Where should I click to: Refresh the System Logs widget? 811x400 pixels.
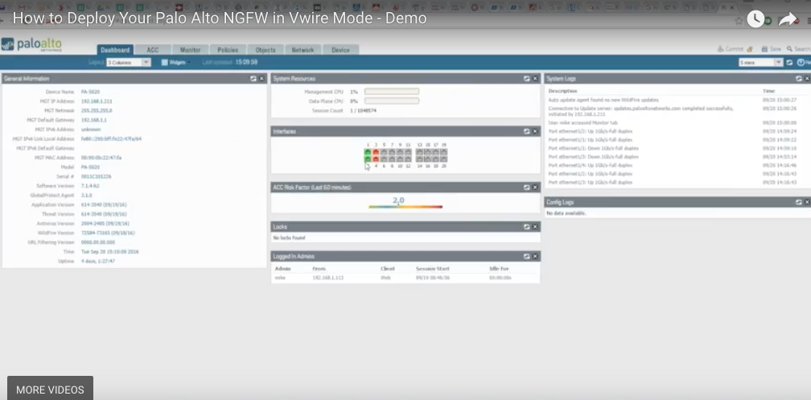point(799,79)
